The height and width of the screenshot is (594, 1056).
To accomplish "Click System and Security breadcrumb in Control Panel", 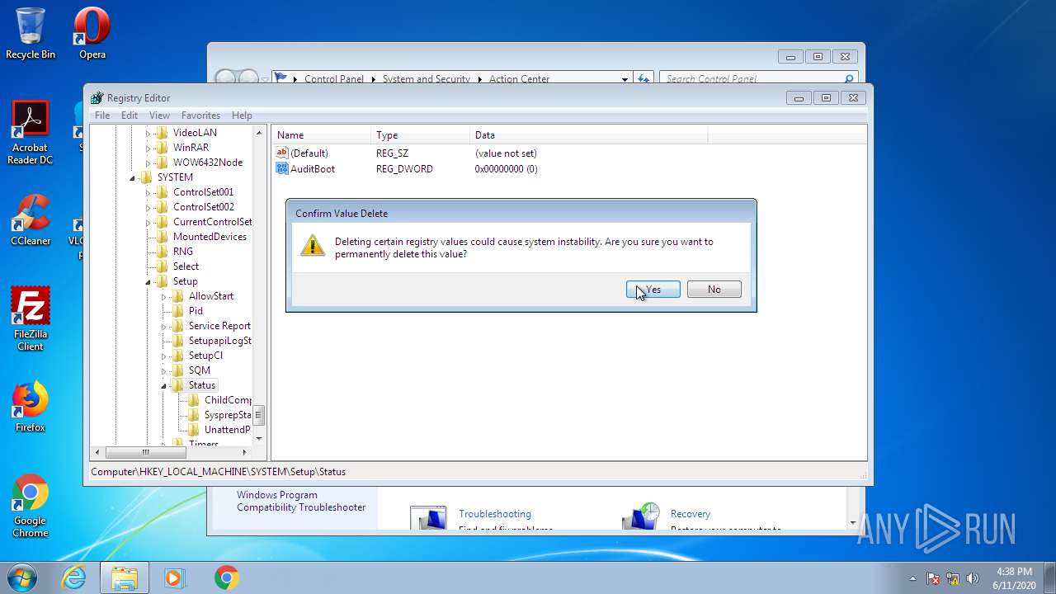I will 427,79.
